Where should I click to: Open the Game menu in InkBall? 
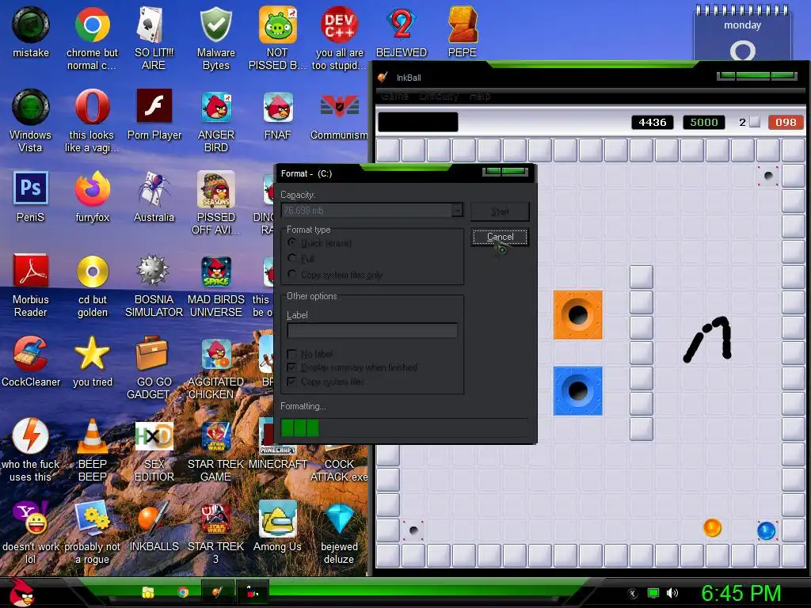(x=394, y=96)
